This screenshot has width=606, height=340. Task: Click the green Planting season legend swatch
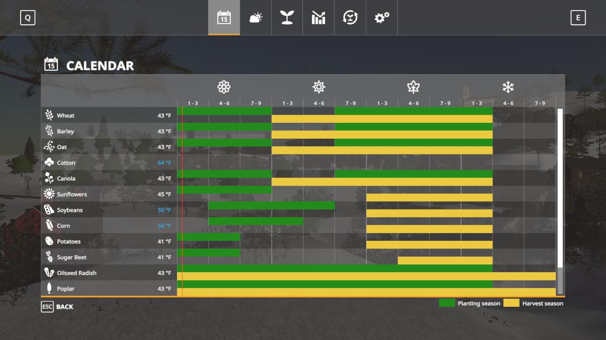447,303
